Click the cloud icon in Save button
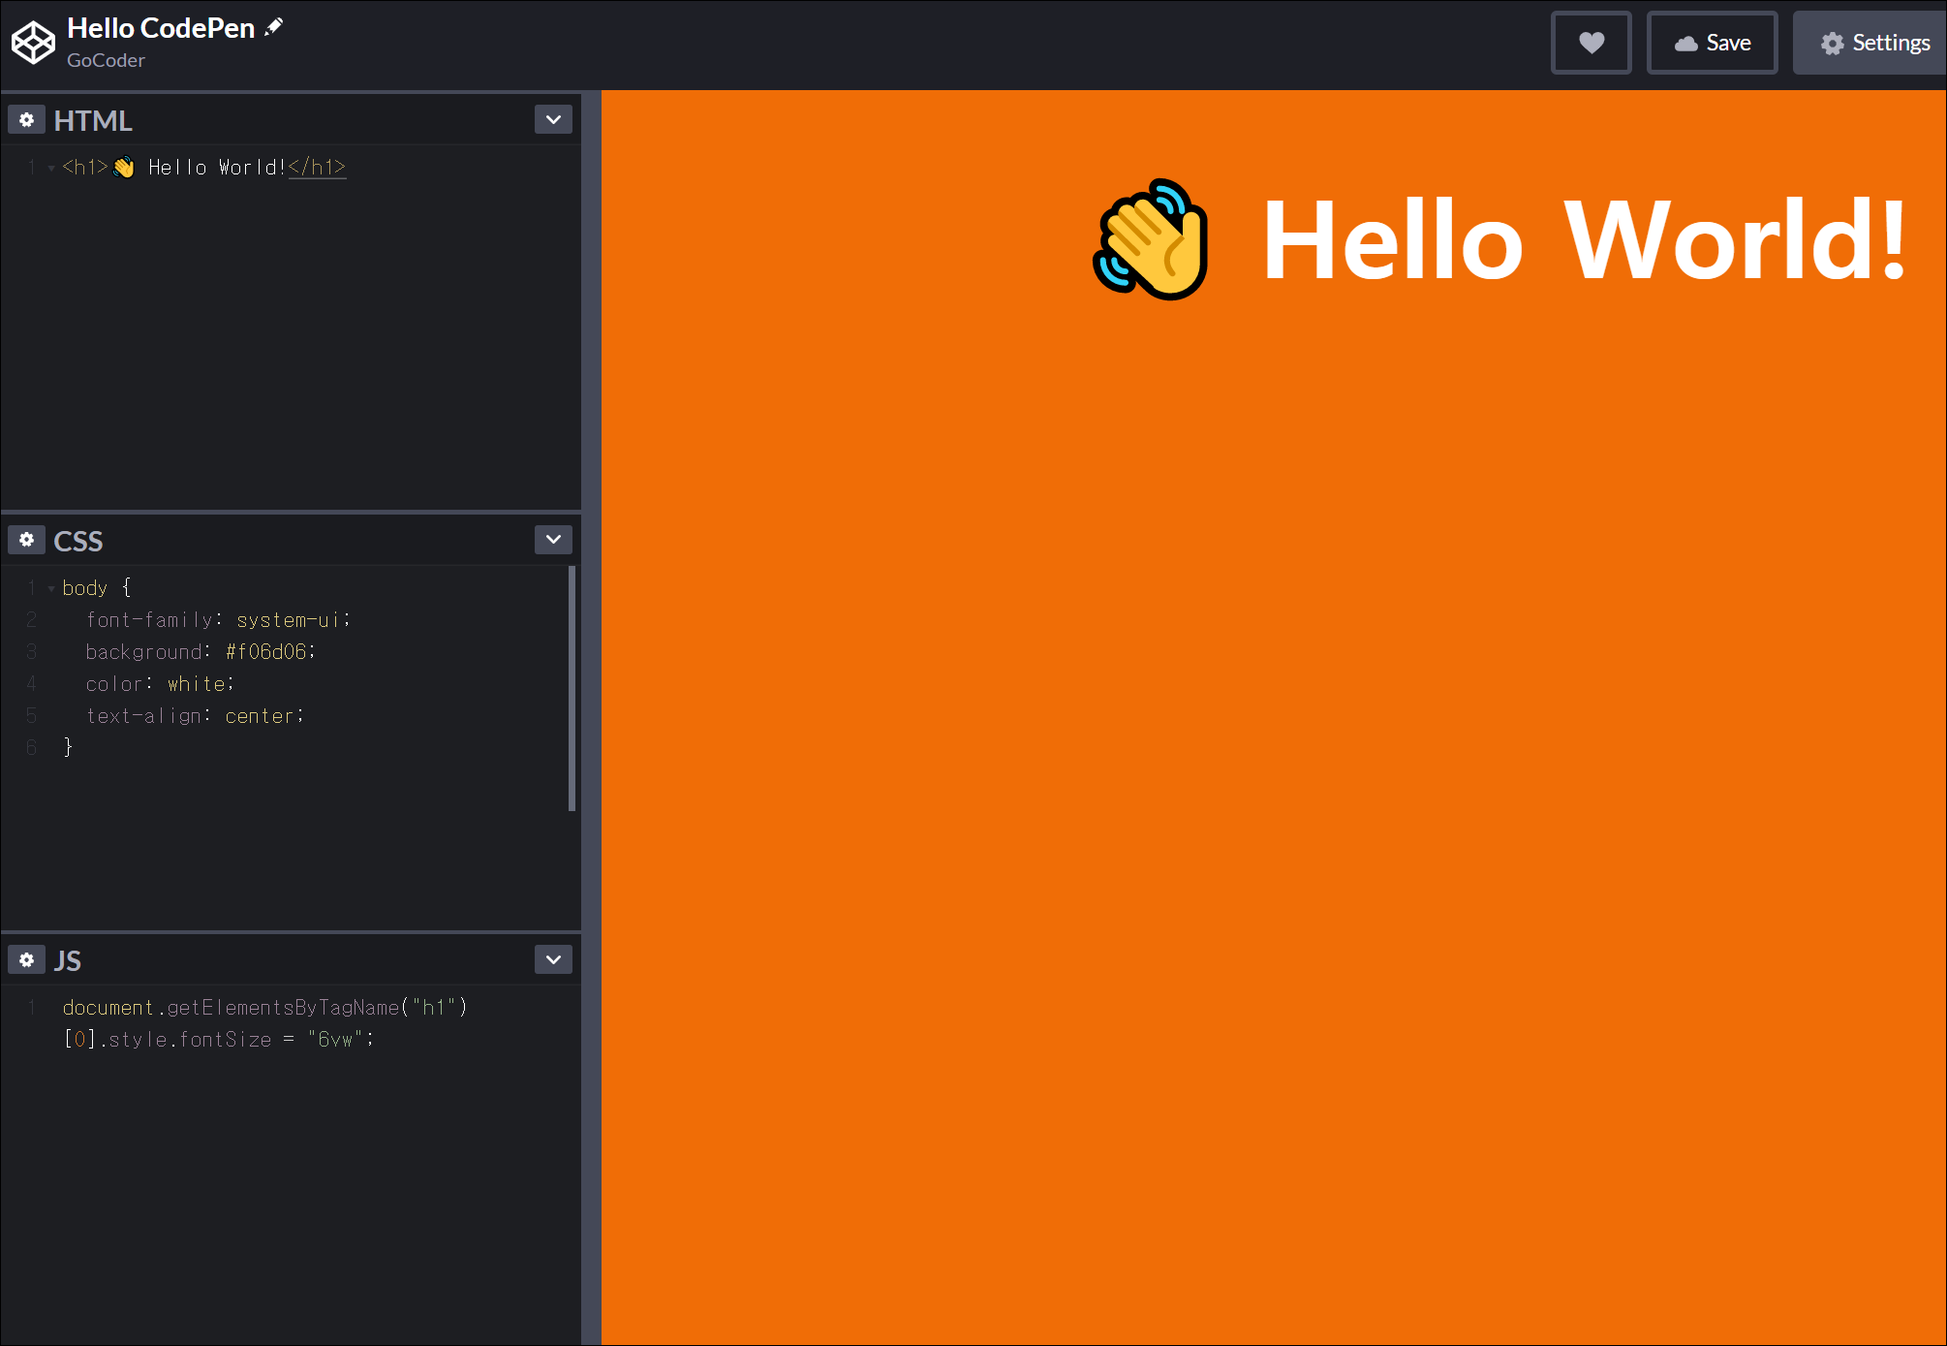This screenshot has width=1947, height=1346. pyautogui.click(x=1685, y=44)
